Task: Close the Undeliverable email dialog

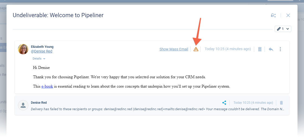Action: [x=288, y=15]
